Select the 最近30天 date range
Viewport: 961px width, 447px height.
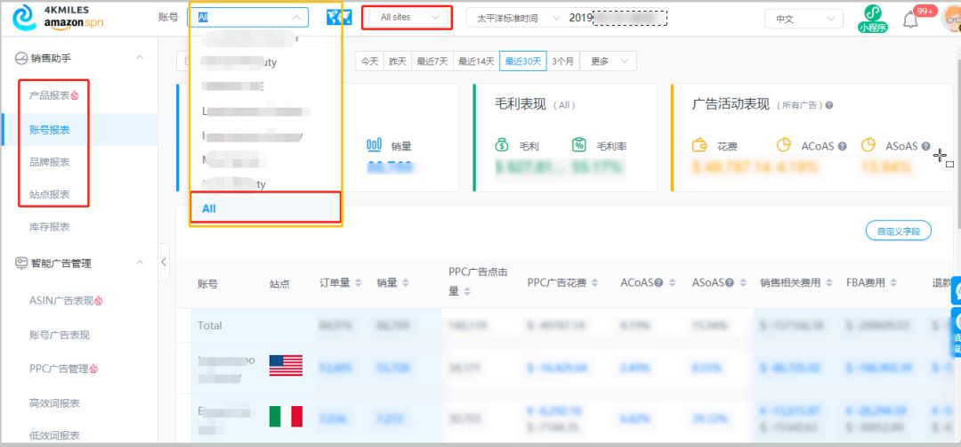523,61
